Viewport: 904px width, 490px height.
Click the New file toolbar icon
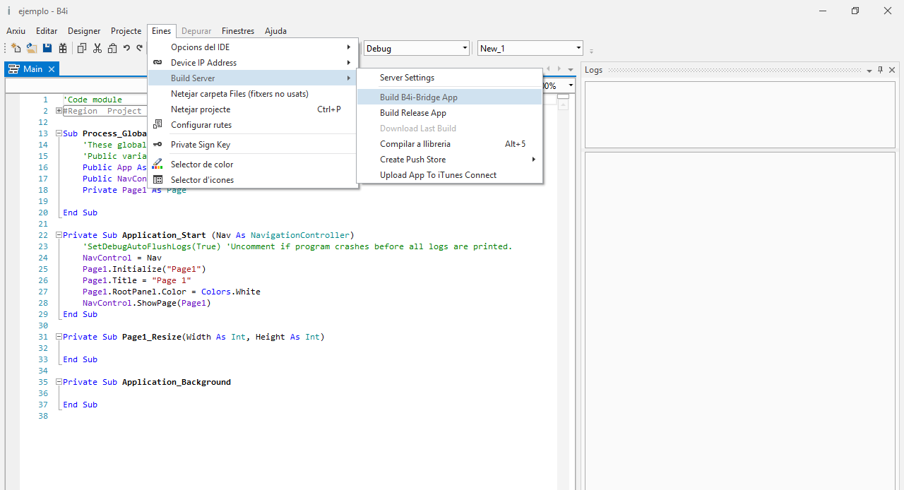click(16, 49)
